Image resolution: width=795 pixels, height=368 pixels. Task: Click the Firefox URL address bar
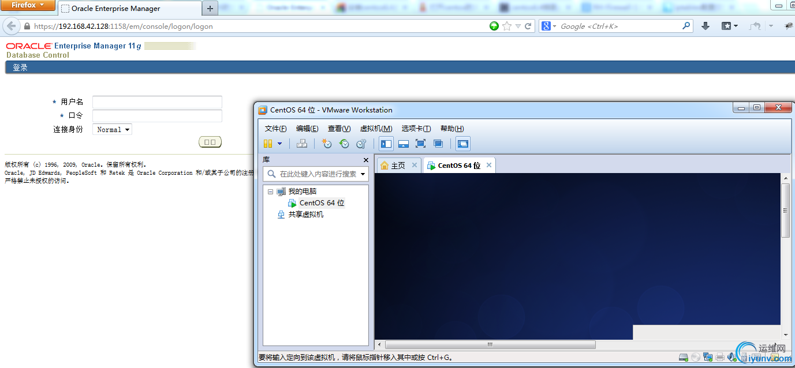260,26
